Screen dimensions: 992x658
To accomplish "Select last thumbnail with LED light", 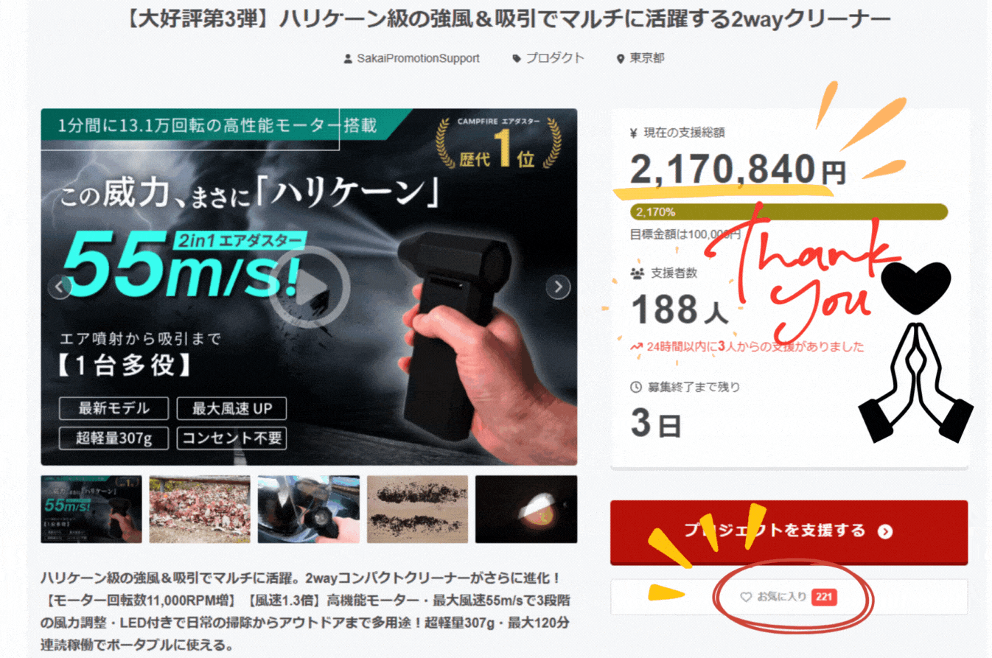I will [x=526, y=509].
